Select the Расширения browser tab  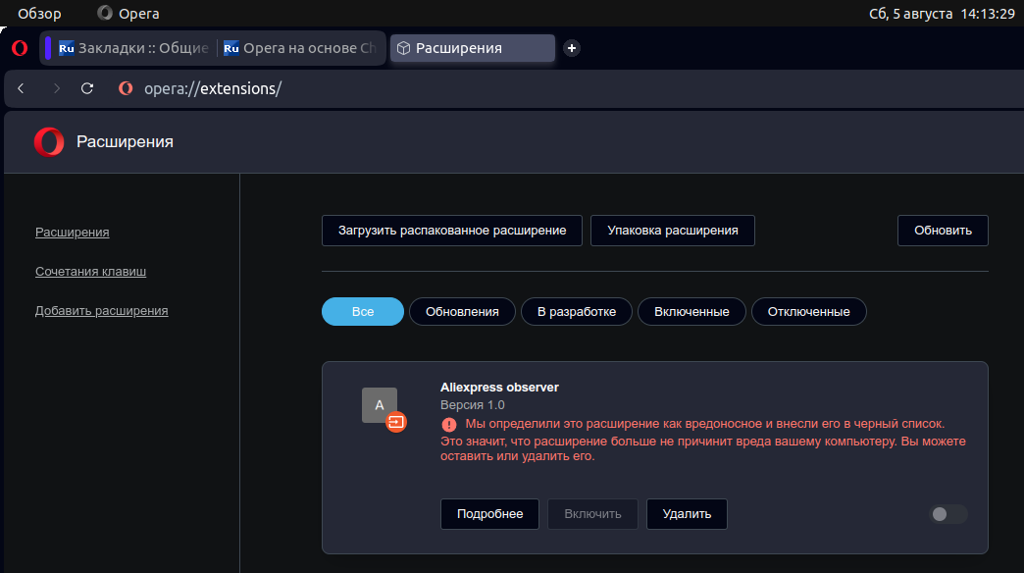coord(473,48)
